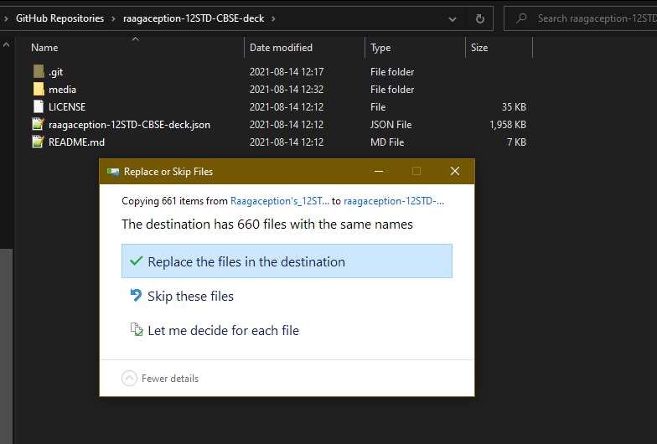The image size is (657, 444).
Task: Select the media folder icon
Action: point(39,90)
